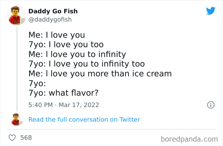Click small Lego avatar beside conversation link
This screenshot has width=223, height=146.
click(x=17, y=119)
